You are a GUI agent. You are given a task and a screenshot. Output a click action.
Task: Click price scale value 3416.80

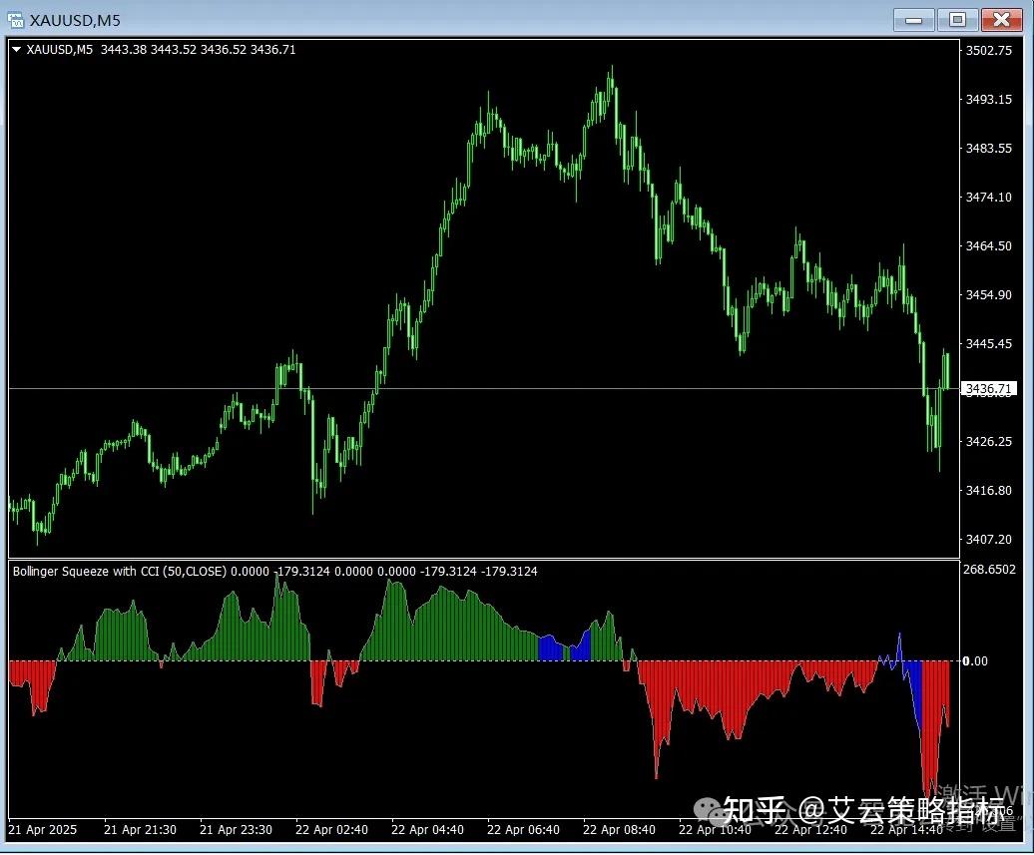[988, 490]
